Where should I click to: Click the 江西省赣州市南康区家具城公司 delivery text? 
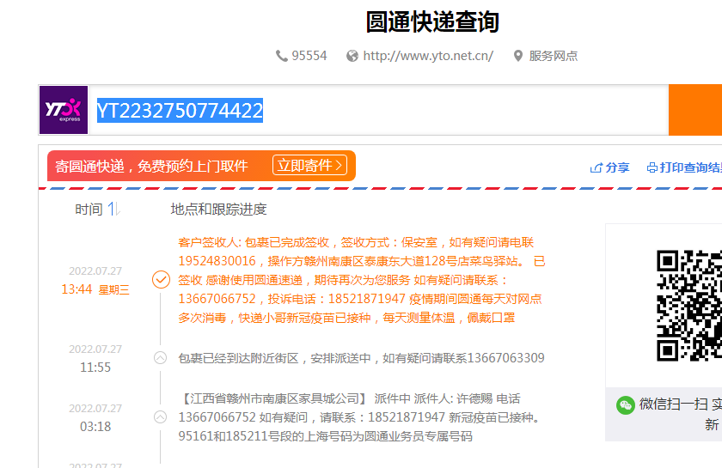coord(359,417)
